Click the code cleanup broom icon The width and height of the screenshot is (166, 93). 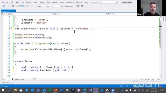(35, 79)
